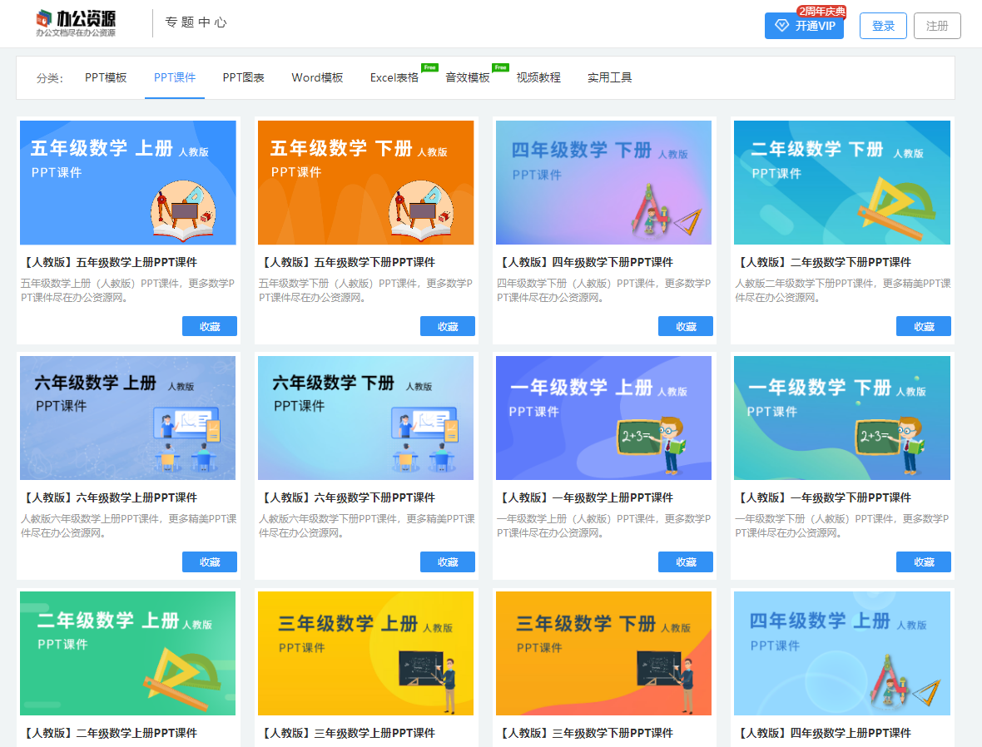Image resolution: width=982 pixels, height=747 pixels.
Task: Favorite 一年级数学下册 with its 收藏 button
Action: 924,561
